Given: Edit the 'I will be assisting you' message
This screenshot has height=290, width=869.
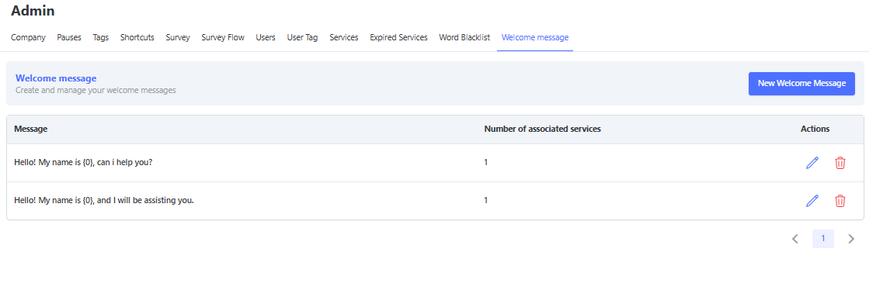Looking at the screenshot, I should coord(812,200).
